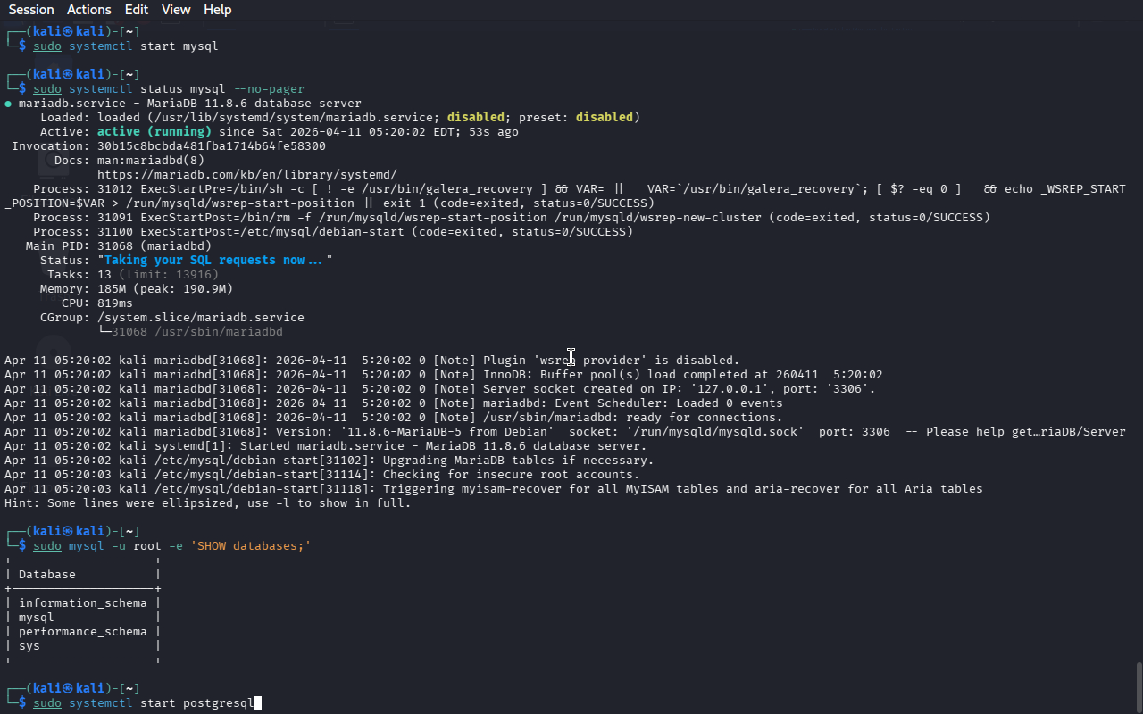Click the green mariadb.service status dot
The image size is (1143, 714).
point(8,104)
